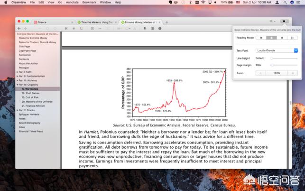This screenshot has height=191, width=305.
Task: Click the debt percentage of GDP chart
Action: point(175,95)
